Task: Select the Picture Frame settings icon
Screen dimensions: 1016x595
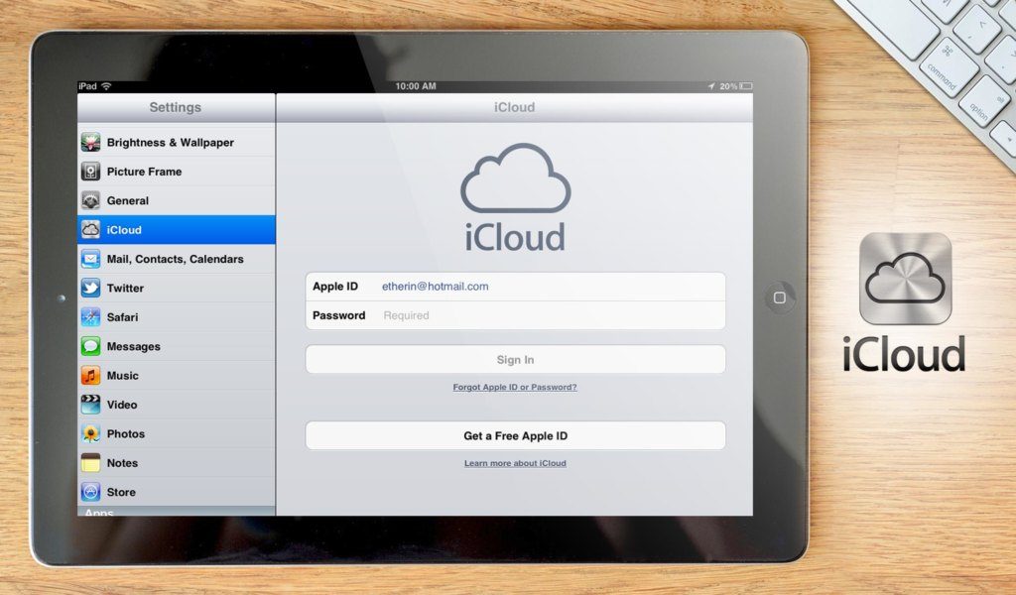Action: (91, 171)
